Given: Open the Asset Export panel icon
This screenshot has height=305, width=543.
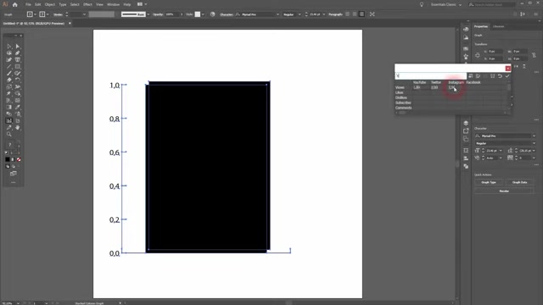Looking at the screenshot, I should 466,131.
